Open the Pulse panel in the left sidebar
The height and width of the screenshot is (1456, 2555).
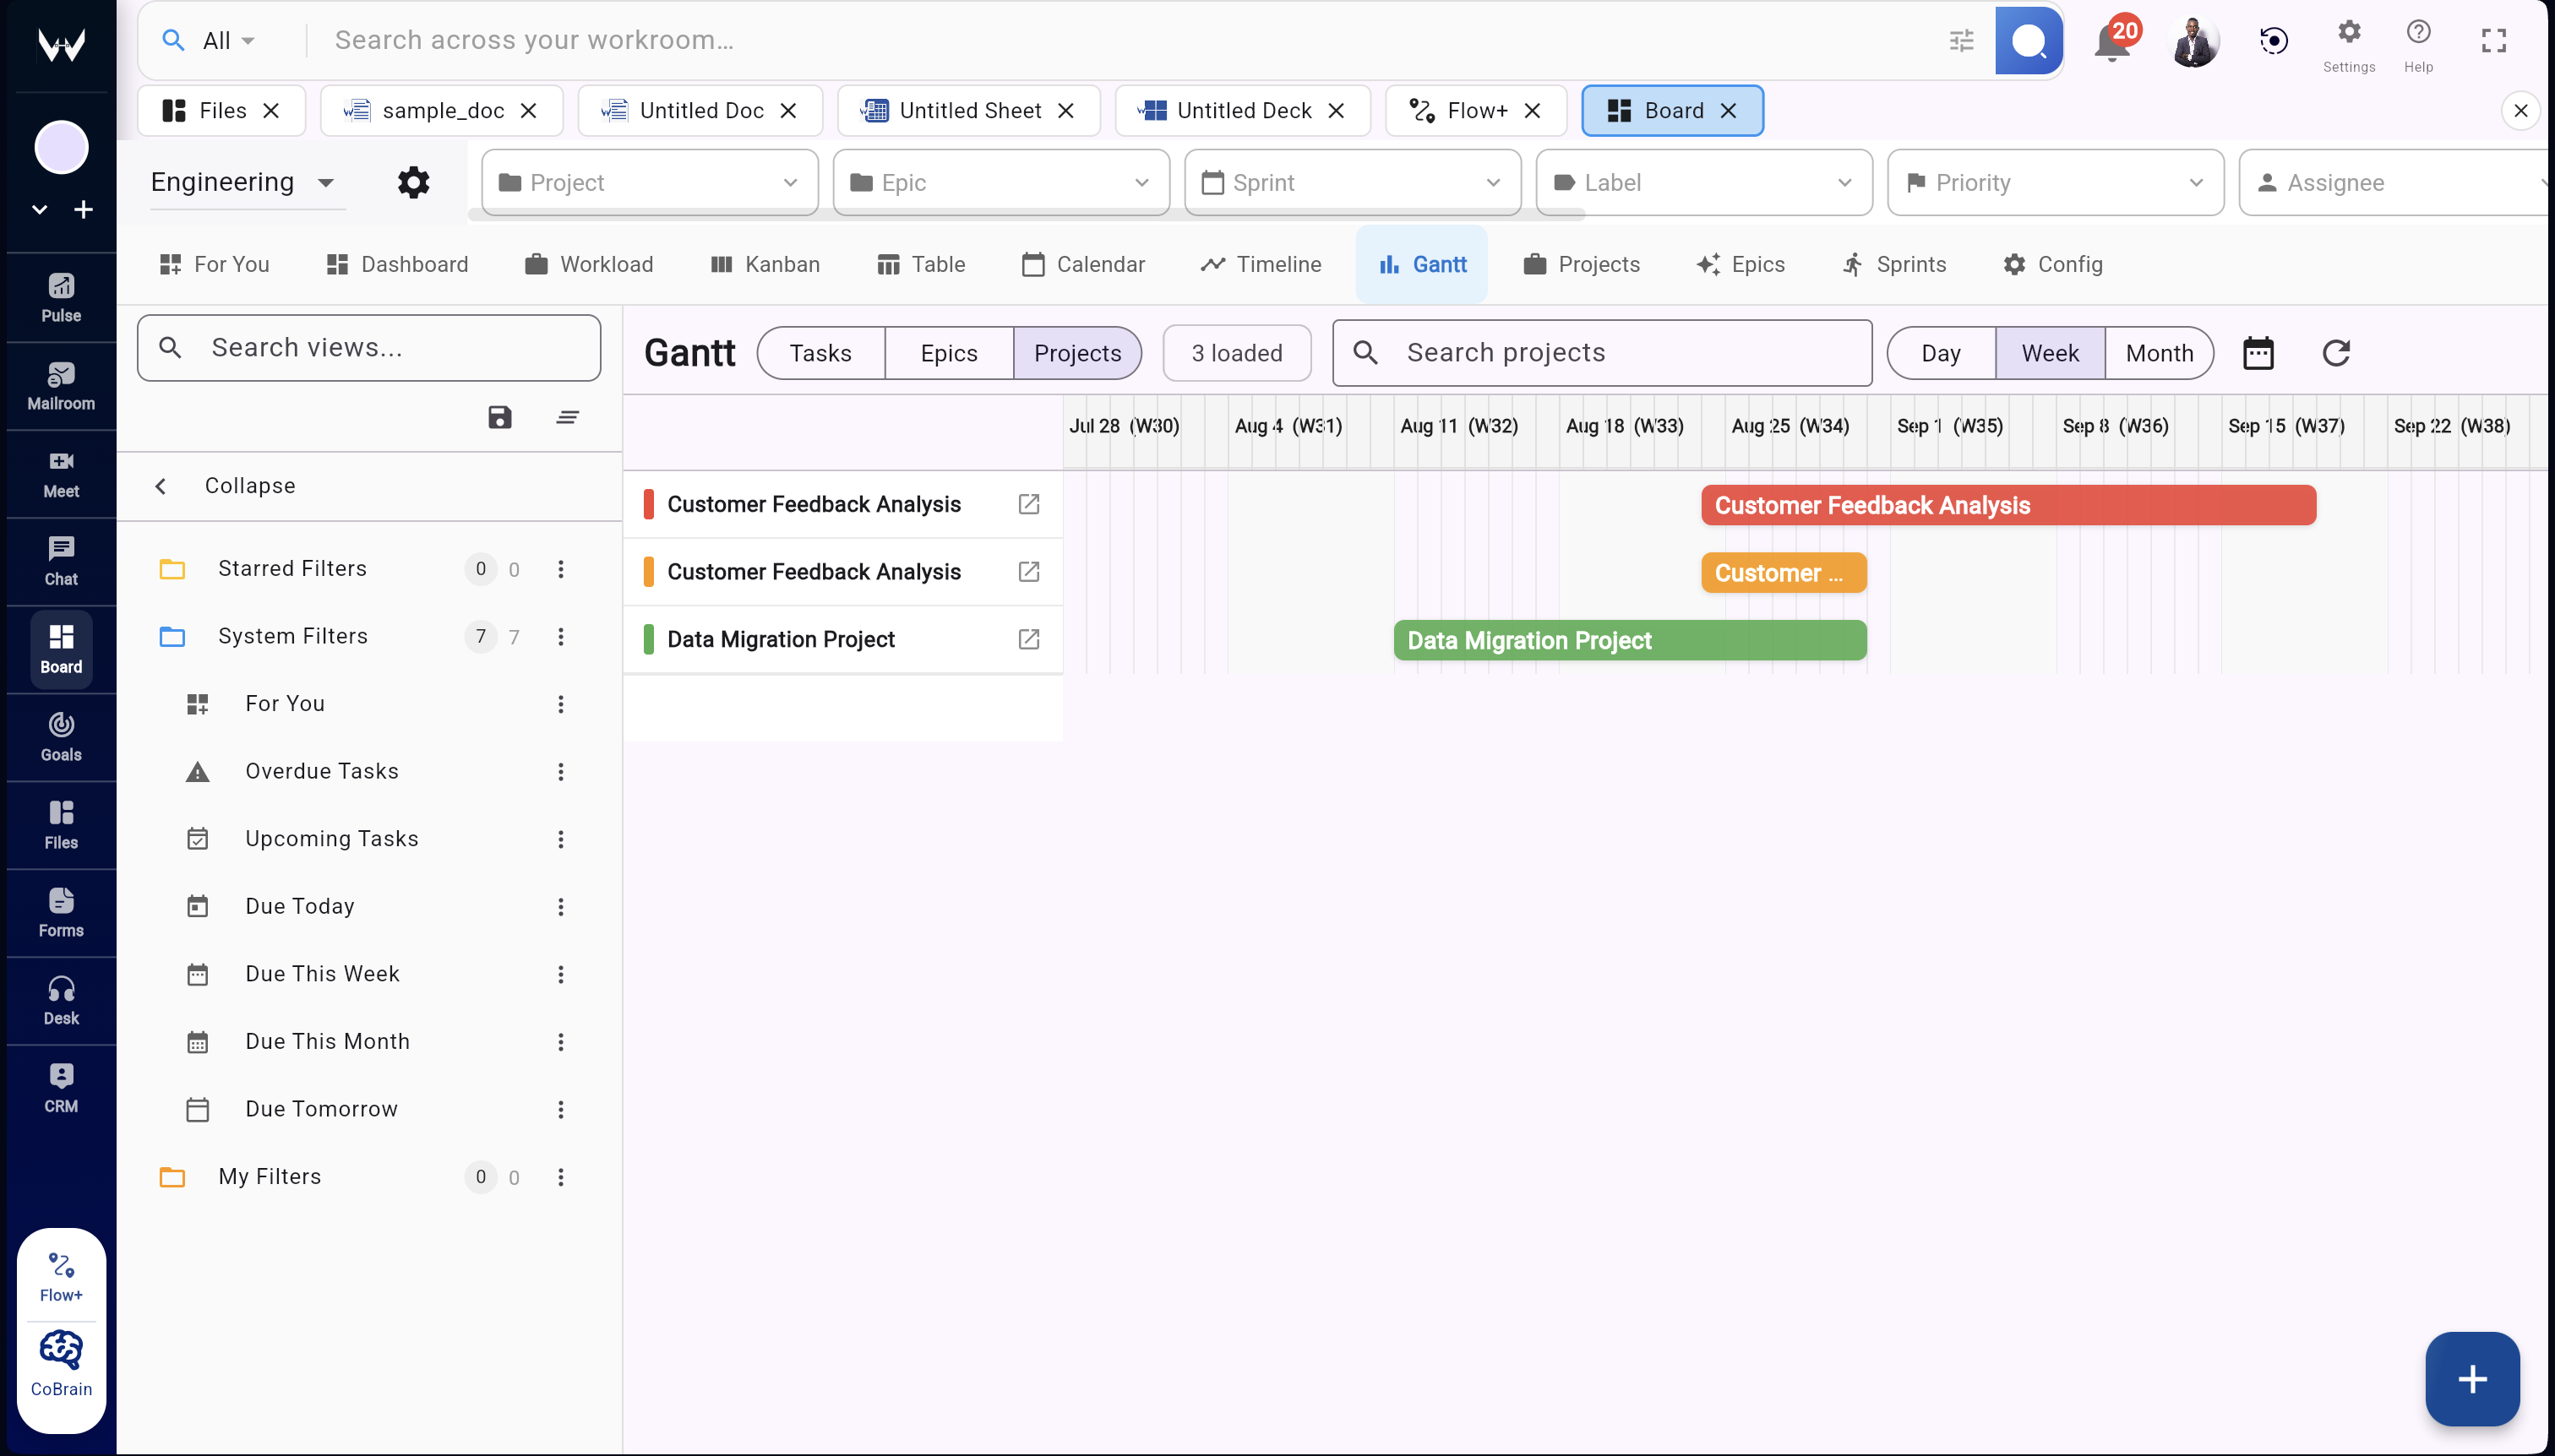(x=60, y=296)
